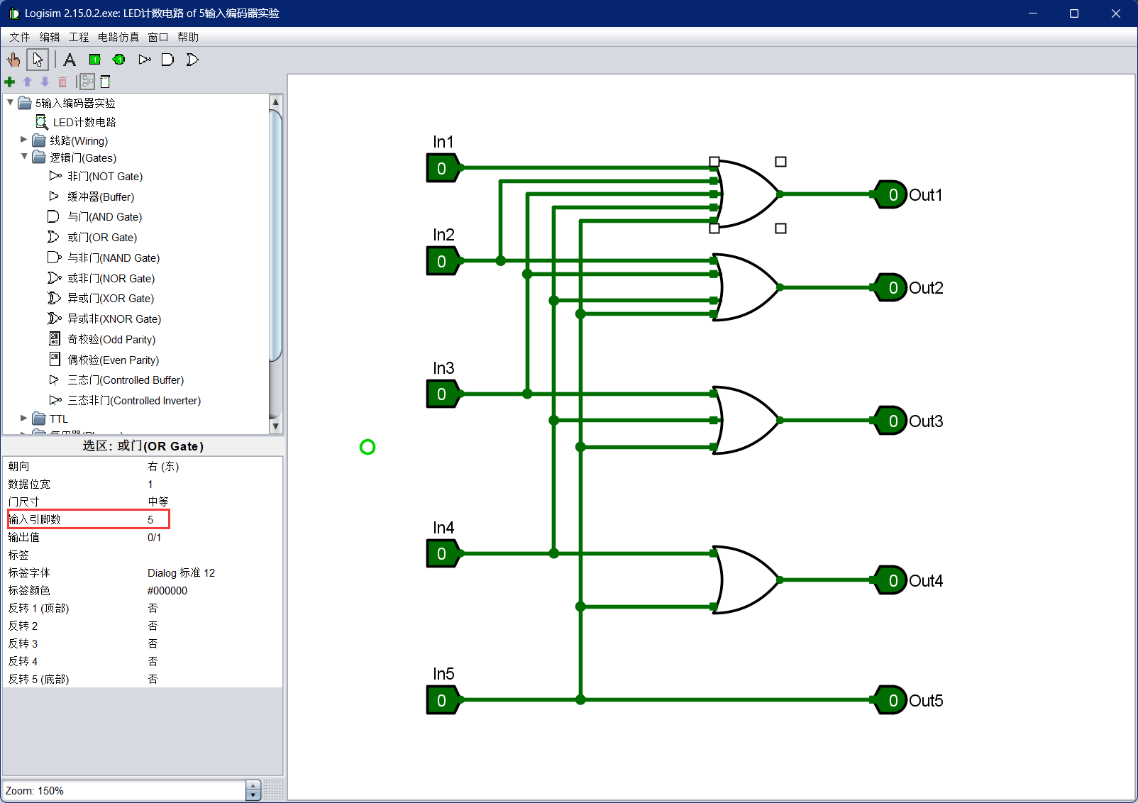Select the OR gate driving Out4

coord(746,580)
